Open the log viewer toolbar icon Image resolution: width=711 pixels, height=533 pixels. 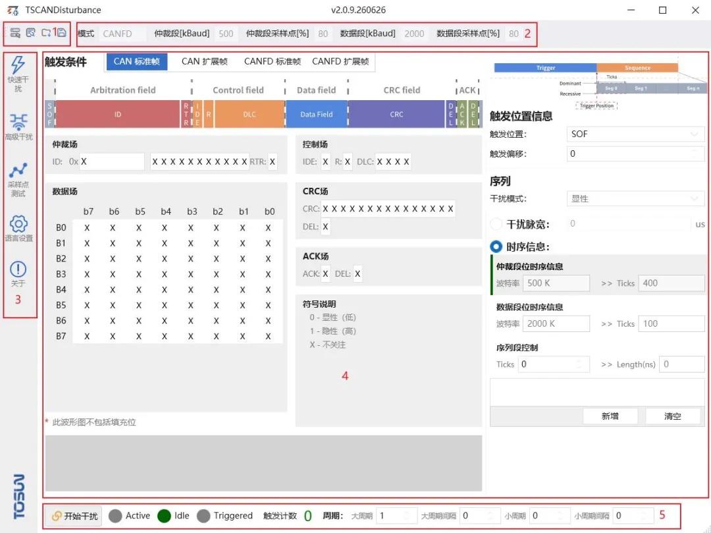click(x=30, y=33)
